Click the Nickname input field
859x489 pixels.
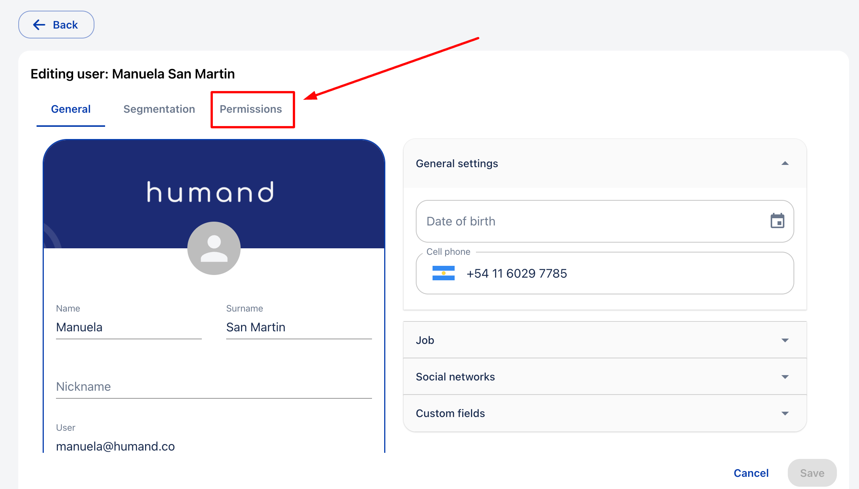214,387
